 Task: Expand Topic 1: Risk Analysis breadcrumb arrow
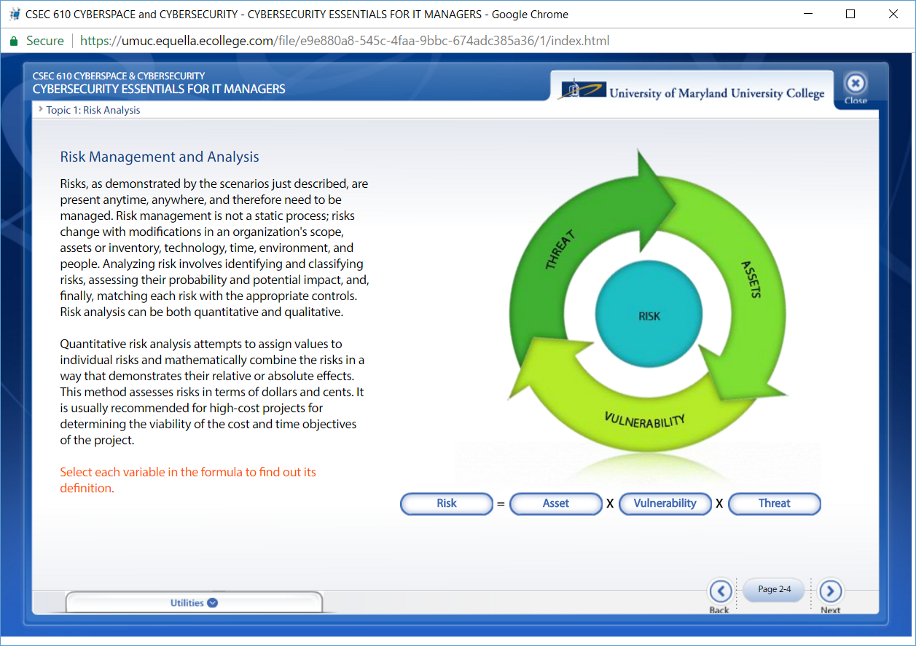[x=41, y=110]
